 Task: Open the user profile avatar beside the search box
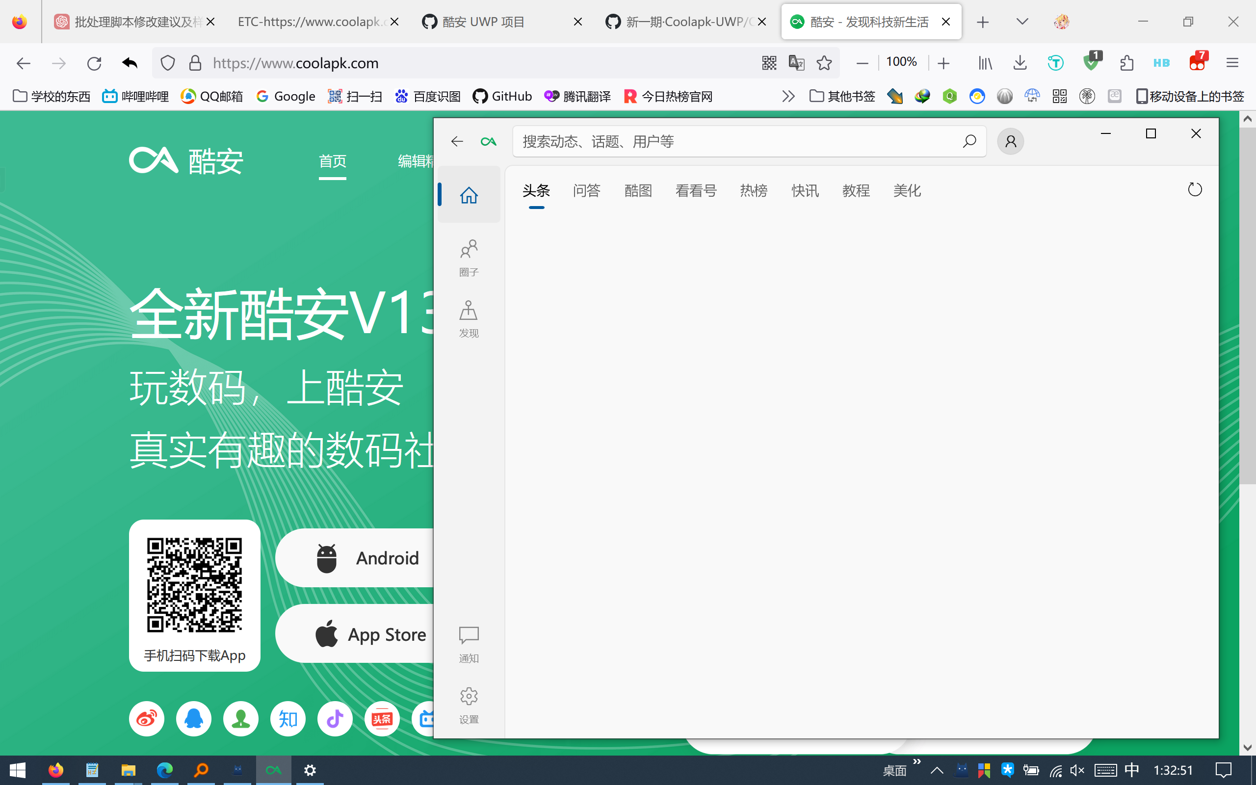click(1010, 141)
